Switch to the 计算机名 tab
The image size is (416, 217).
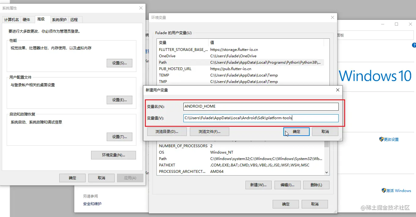point(12,20)
